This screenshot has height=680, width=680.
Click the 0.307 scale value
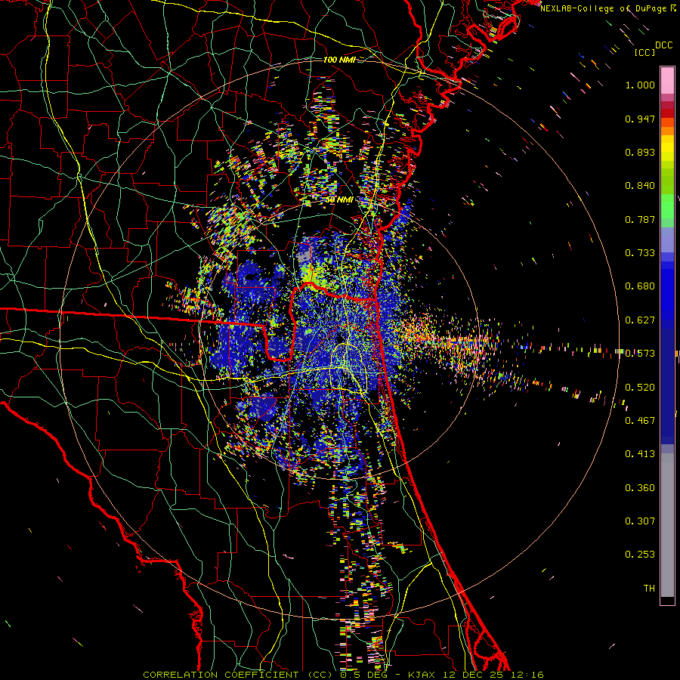pos(640,521)
